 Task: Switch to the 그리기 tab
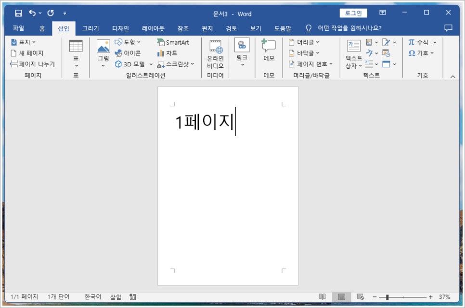coord(90,28)
